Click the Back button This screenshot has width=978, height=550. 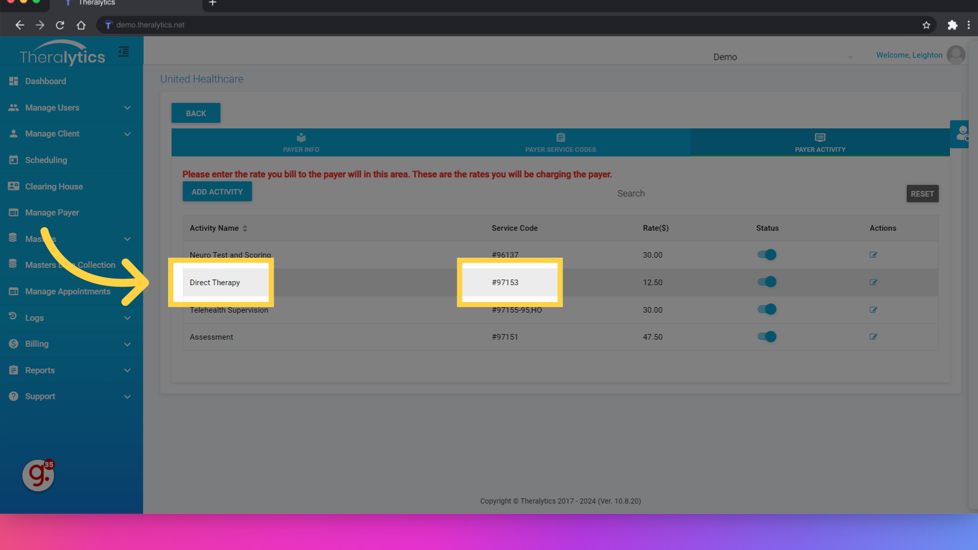point(195,113)
